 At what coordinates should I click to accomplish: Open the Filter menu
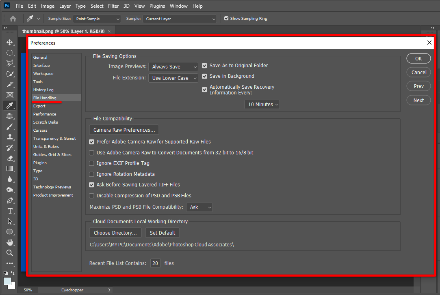pos(113,6)
